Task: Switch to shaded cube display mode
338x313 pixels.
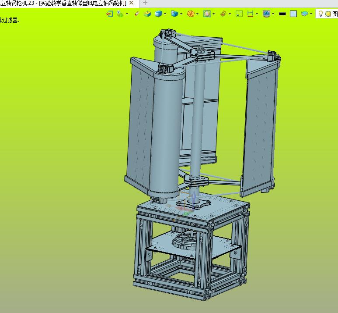Action: pyautogui.click(x=158, y=14)
